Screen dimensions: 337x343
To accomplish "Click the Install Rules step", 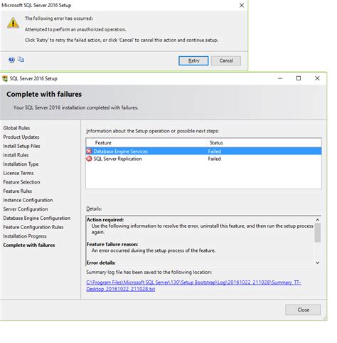I will [x=16, y=155].
